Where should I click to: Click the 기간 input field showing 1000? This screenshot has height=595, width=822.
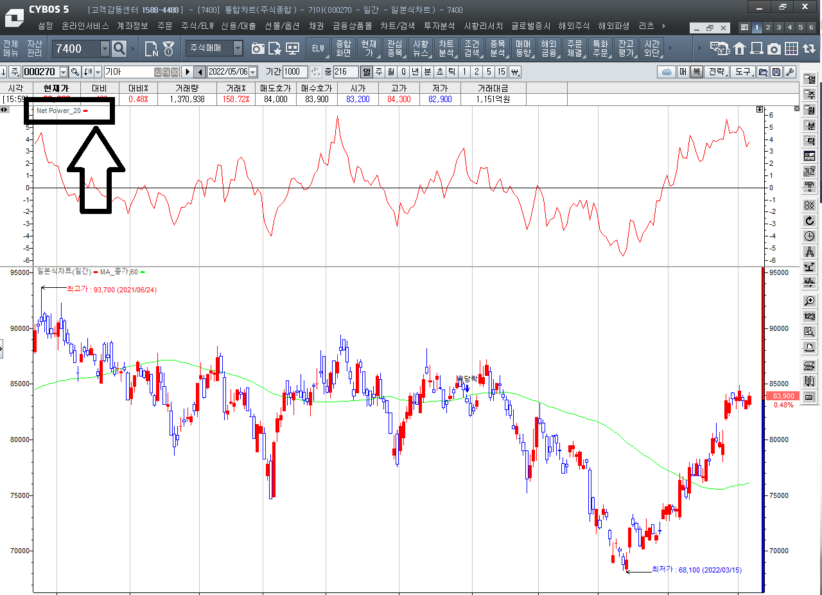tap(295, 72)
